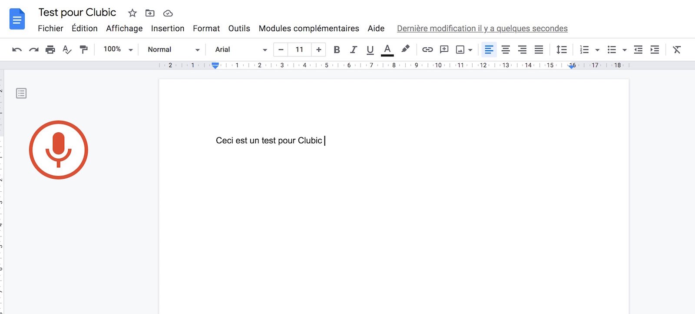The width and height of the screenshot is (695, 314).
Task: Click the red voice typing microphone
Action: point(59,150)
